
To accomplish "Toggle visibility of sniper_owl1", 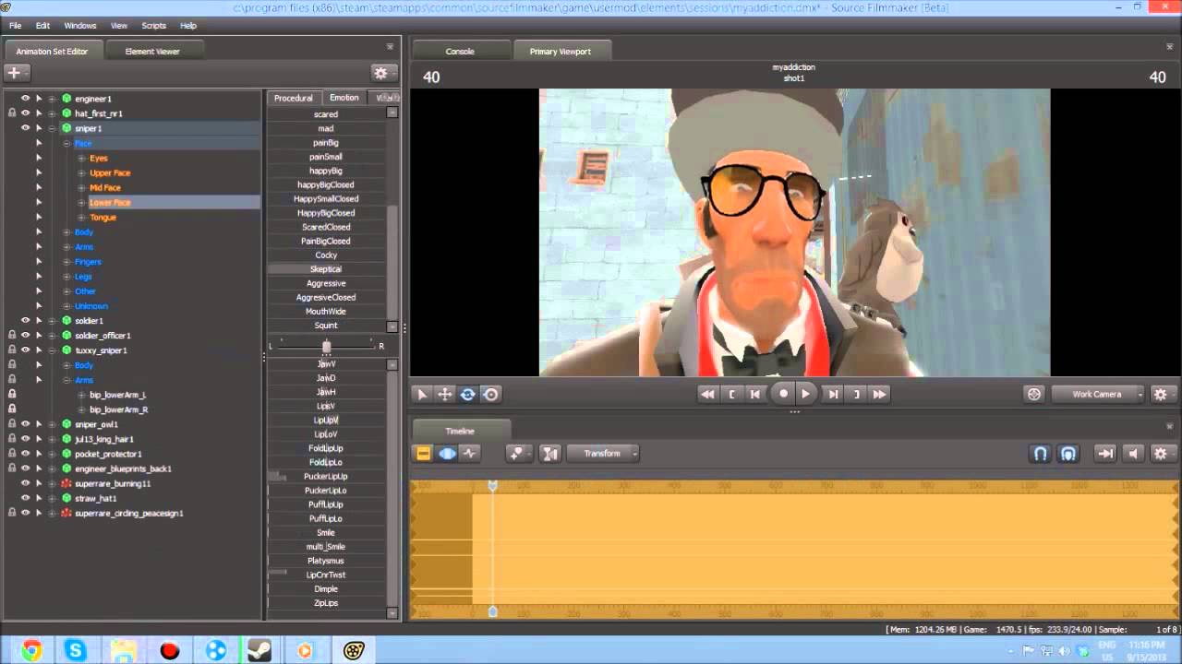I will 26,424.
